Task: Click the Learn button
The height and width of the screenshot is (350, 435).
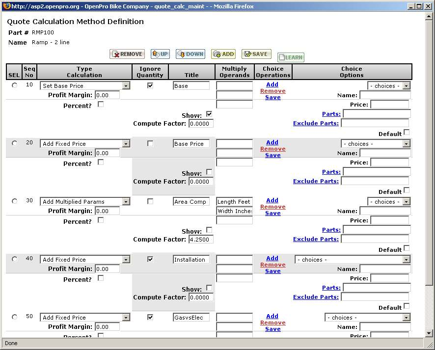Action: pyautogui.click(x=290, y=57)
